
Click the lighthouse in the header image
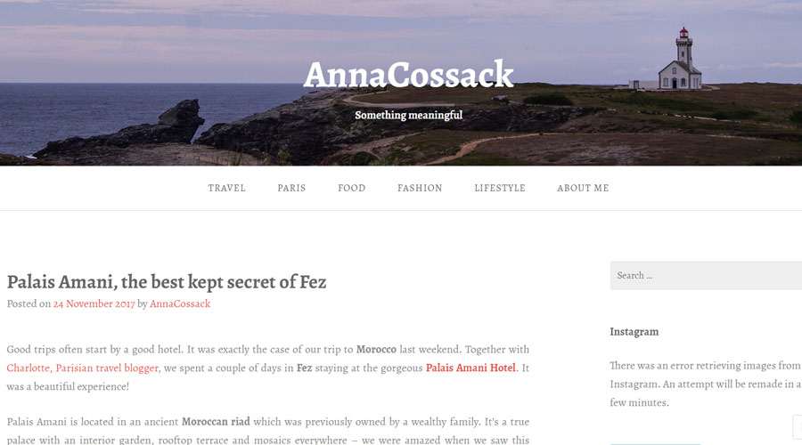click(x=680, y=60)
